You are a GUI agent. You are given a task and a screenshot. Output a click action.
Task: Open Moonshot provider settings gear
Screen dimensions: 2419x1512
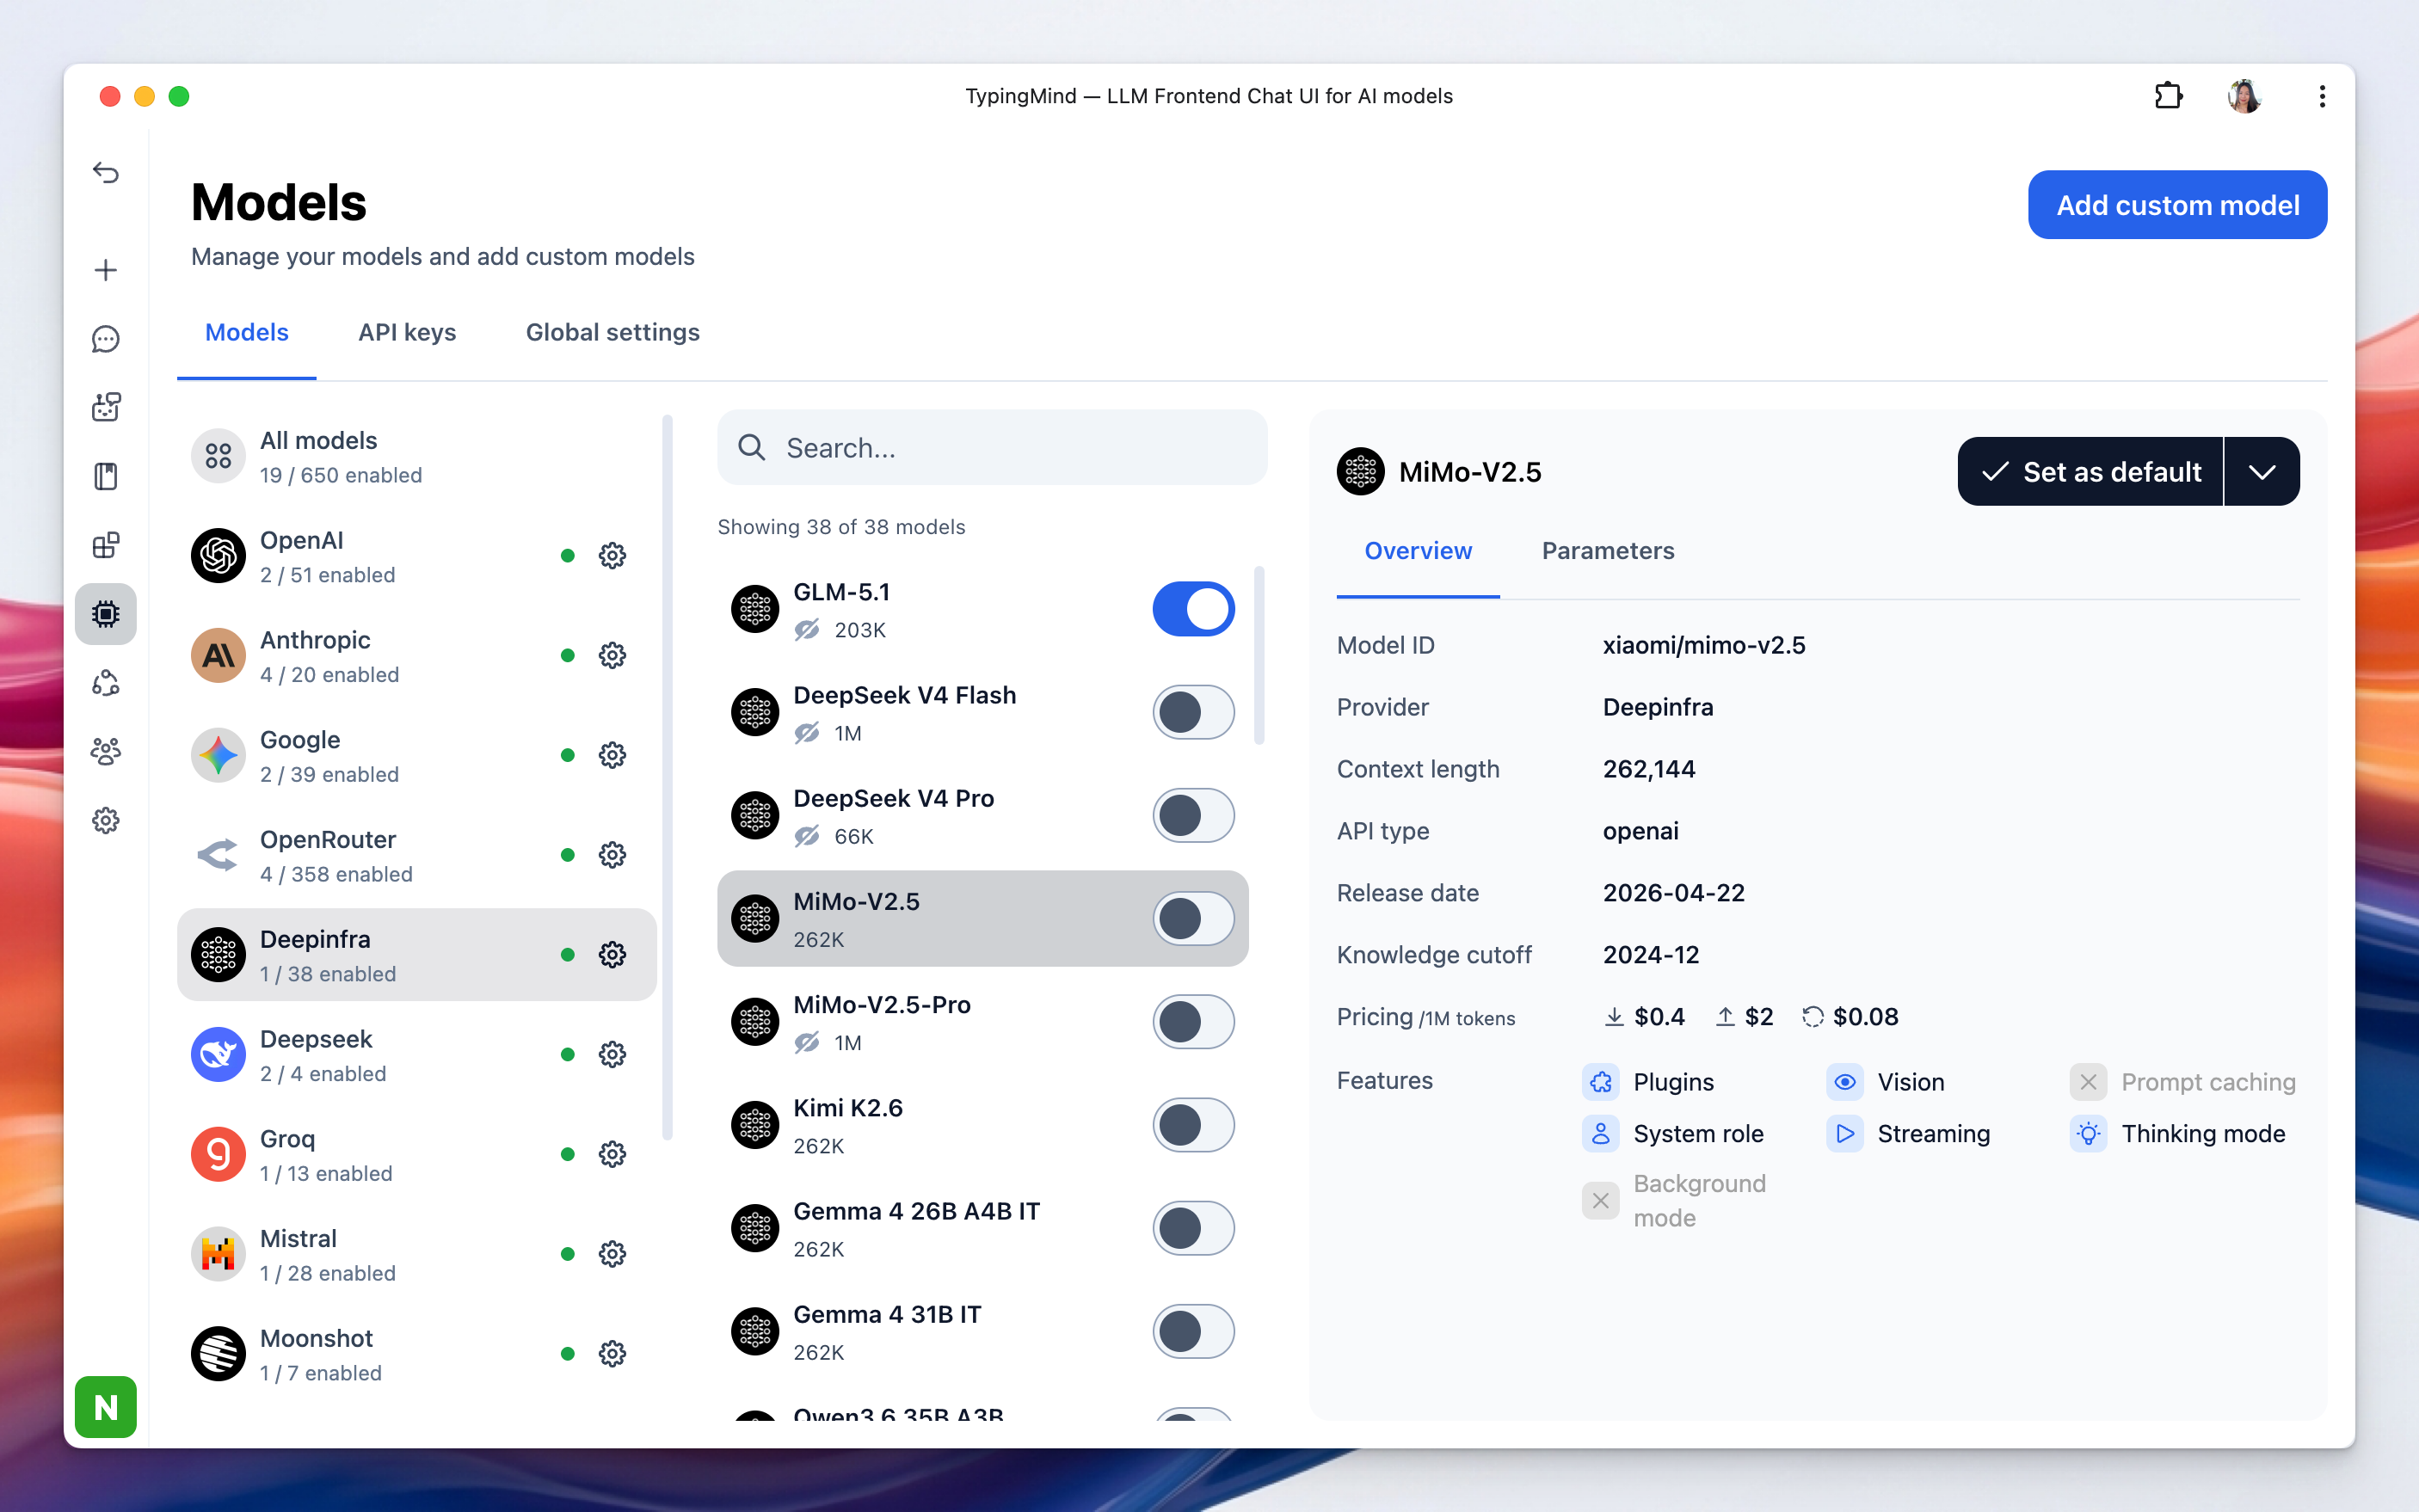coord(612,1354)
